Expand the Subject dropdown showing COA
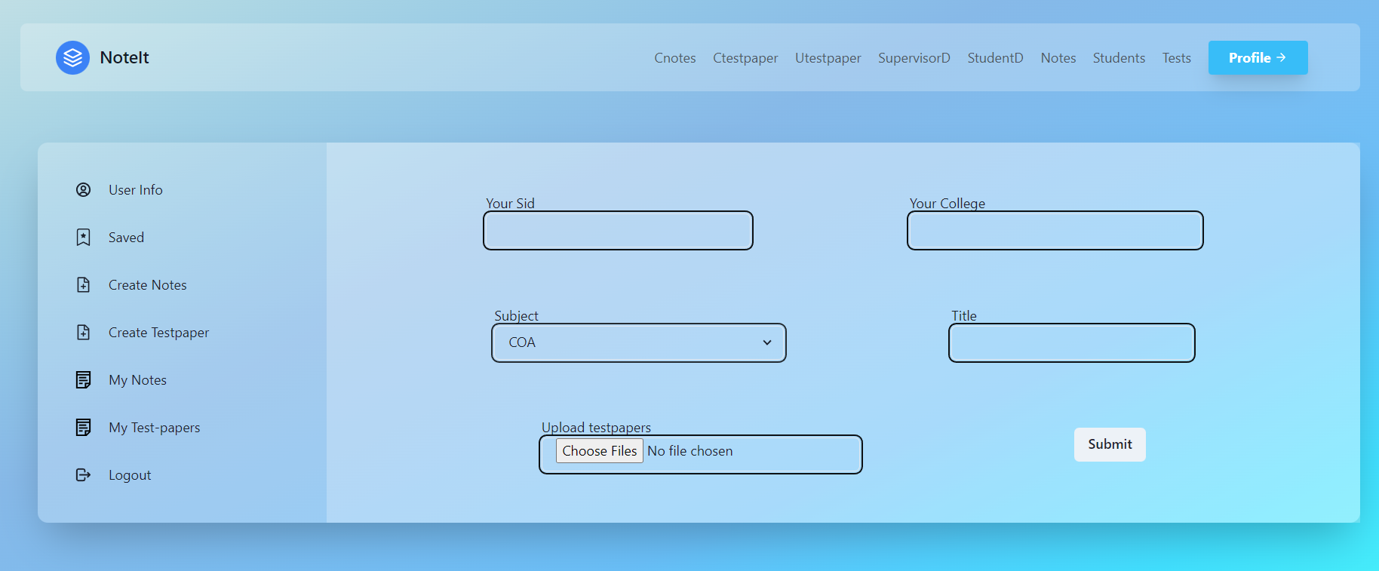Screen dimensions: 1379x571 click(x=639, y=342)
